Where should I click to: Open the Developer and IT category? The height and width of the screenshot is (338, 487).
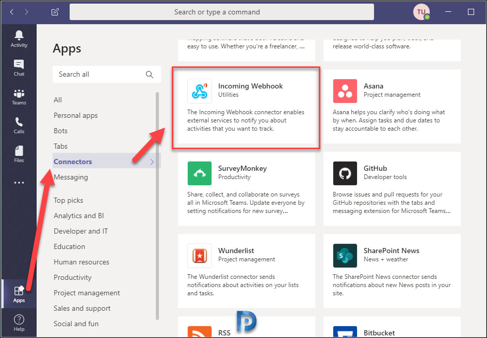(81, 231)
